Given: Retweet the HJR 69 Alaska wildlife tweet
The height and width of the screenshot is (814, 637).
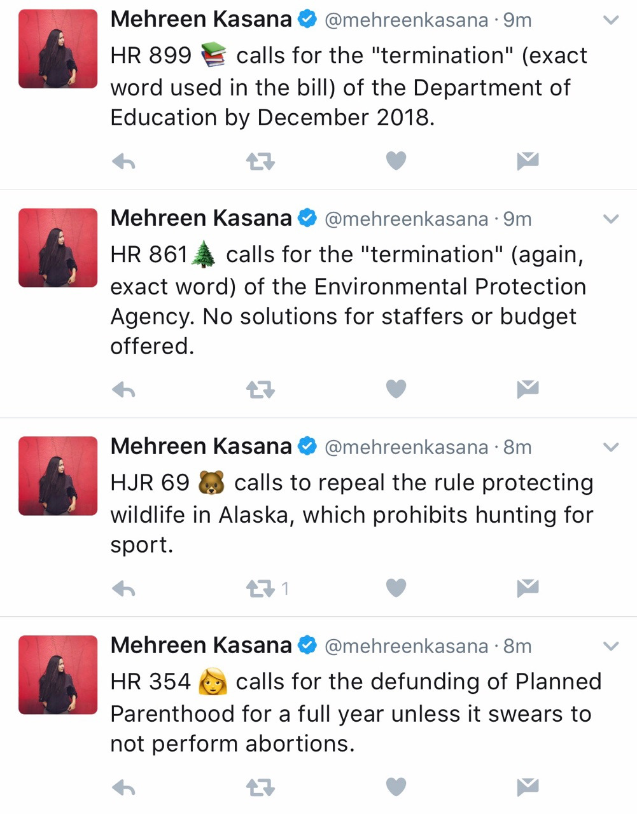Looking at the screenshot, I should coord(260,589).
